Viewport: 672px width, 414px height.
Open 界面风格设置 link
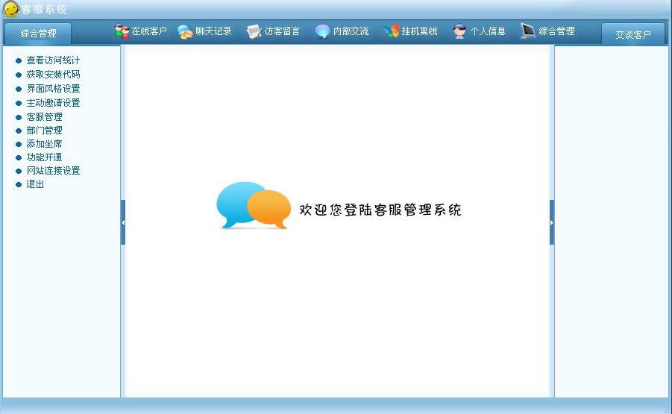[x=53, y=89]
